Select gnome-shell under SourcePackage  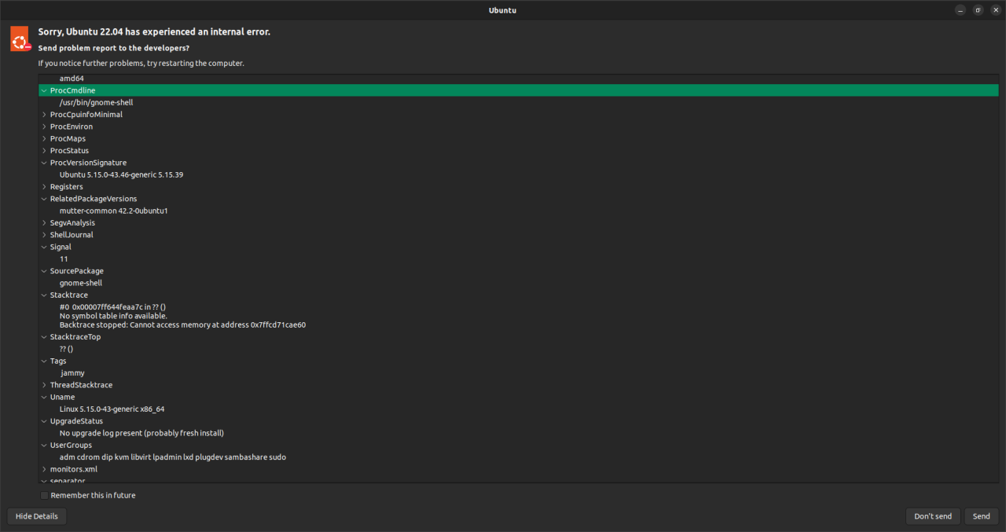(81, 283)
